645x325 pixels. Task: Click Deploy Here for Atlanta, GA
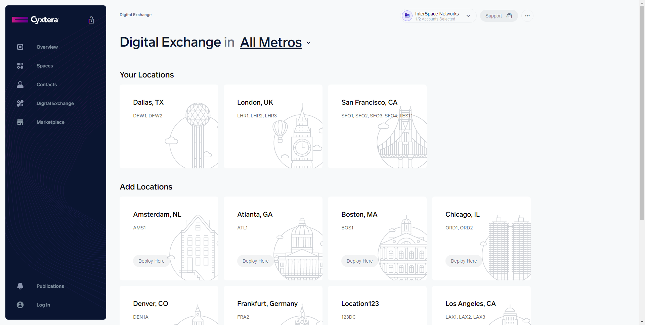(256, 261)
